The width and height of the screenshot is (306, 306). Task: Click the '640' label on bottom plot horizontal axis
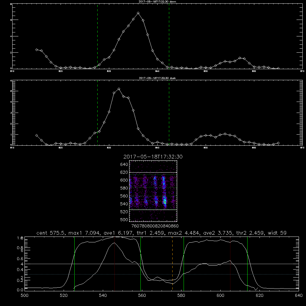pos(299,296)
